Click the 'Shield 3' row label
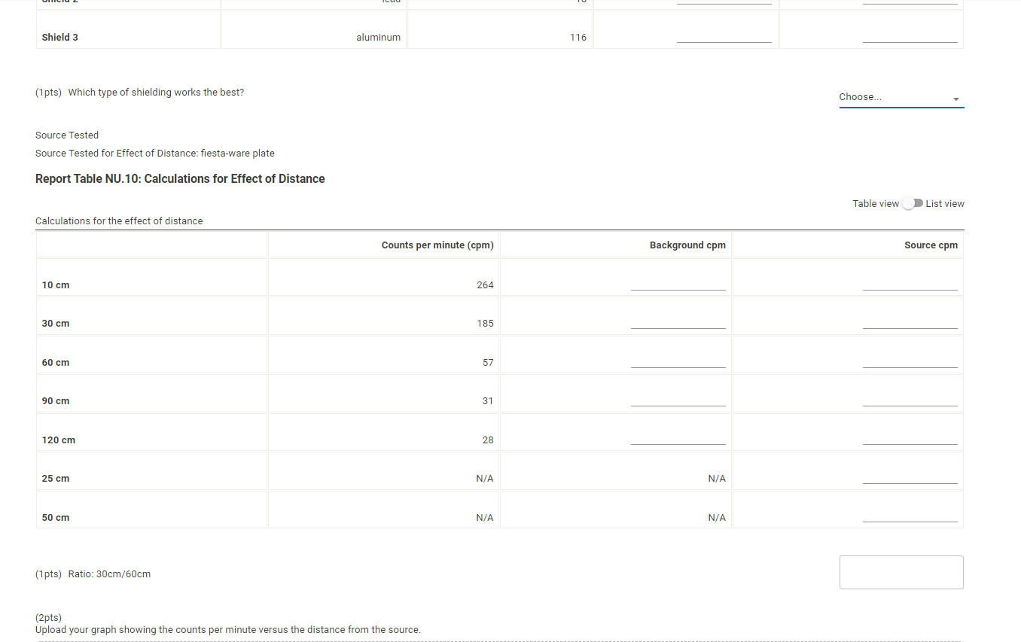 pos(60,38)
